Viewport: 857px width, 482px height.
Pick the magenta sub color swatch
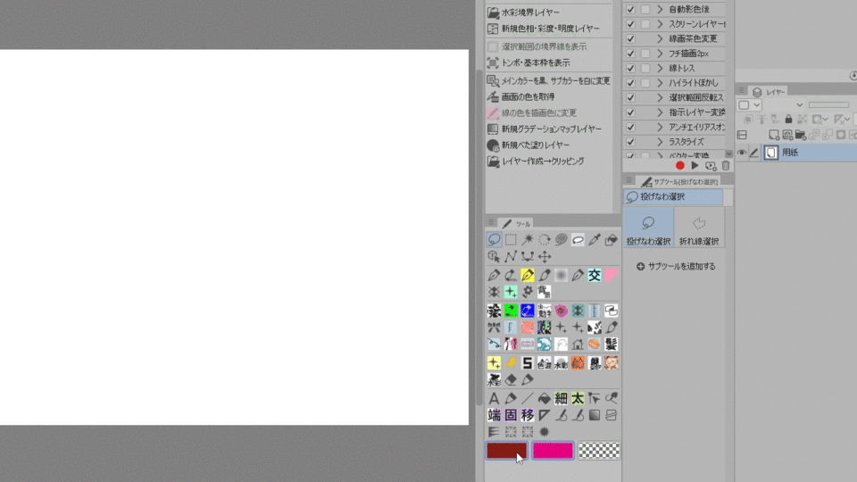553,451
